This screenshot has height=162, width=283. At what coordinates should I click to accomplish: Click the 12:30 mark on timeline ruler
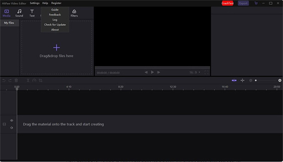tap(173, 87)
